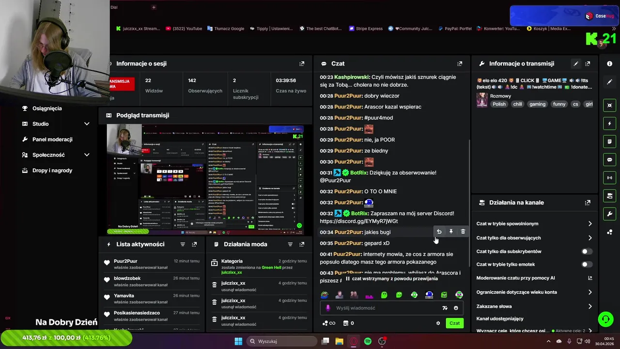
Task: Open Dropy i nagrody in the sidebar
Action: click(x=52, y=171)
